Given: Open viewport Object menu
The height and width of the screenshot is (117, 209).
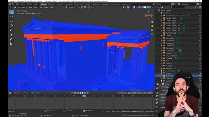Looking at the screenshot, I should pos(46,7).
